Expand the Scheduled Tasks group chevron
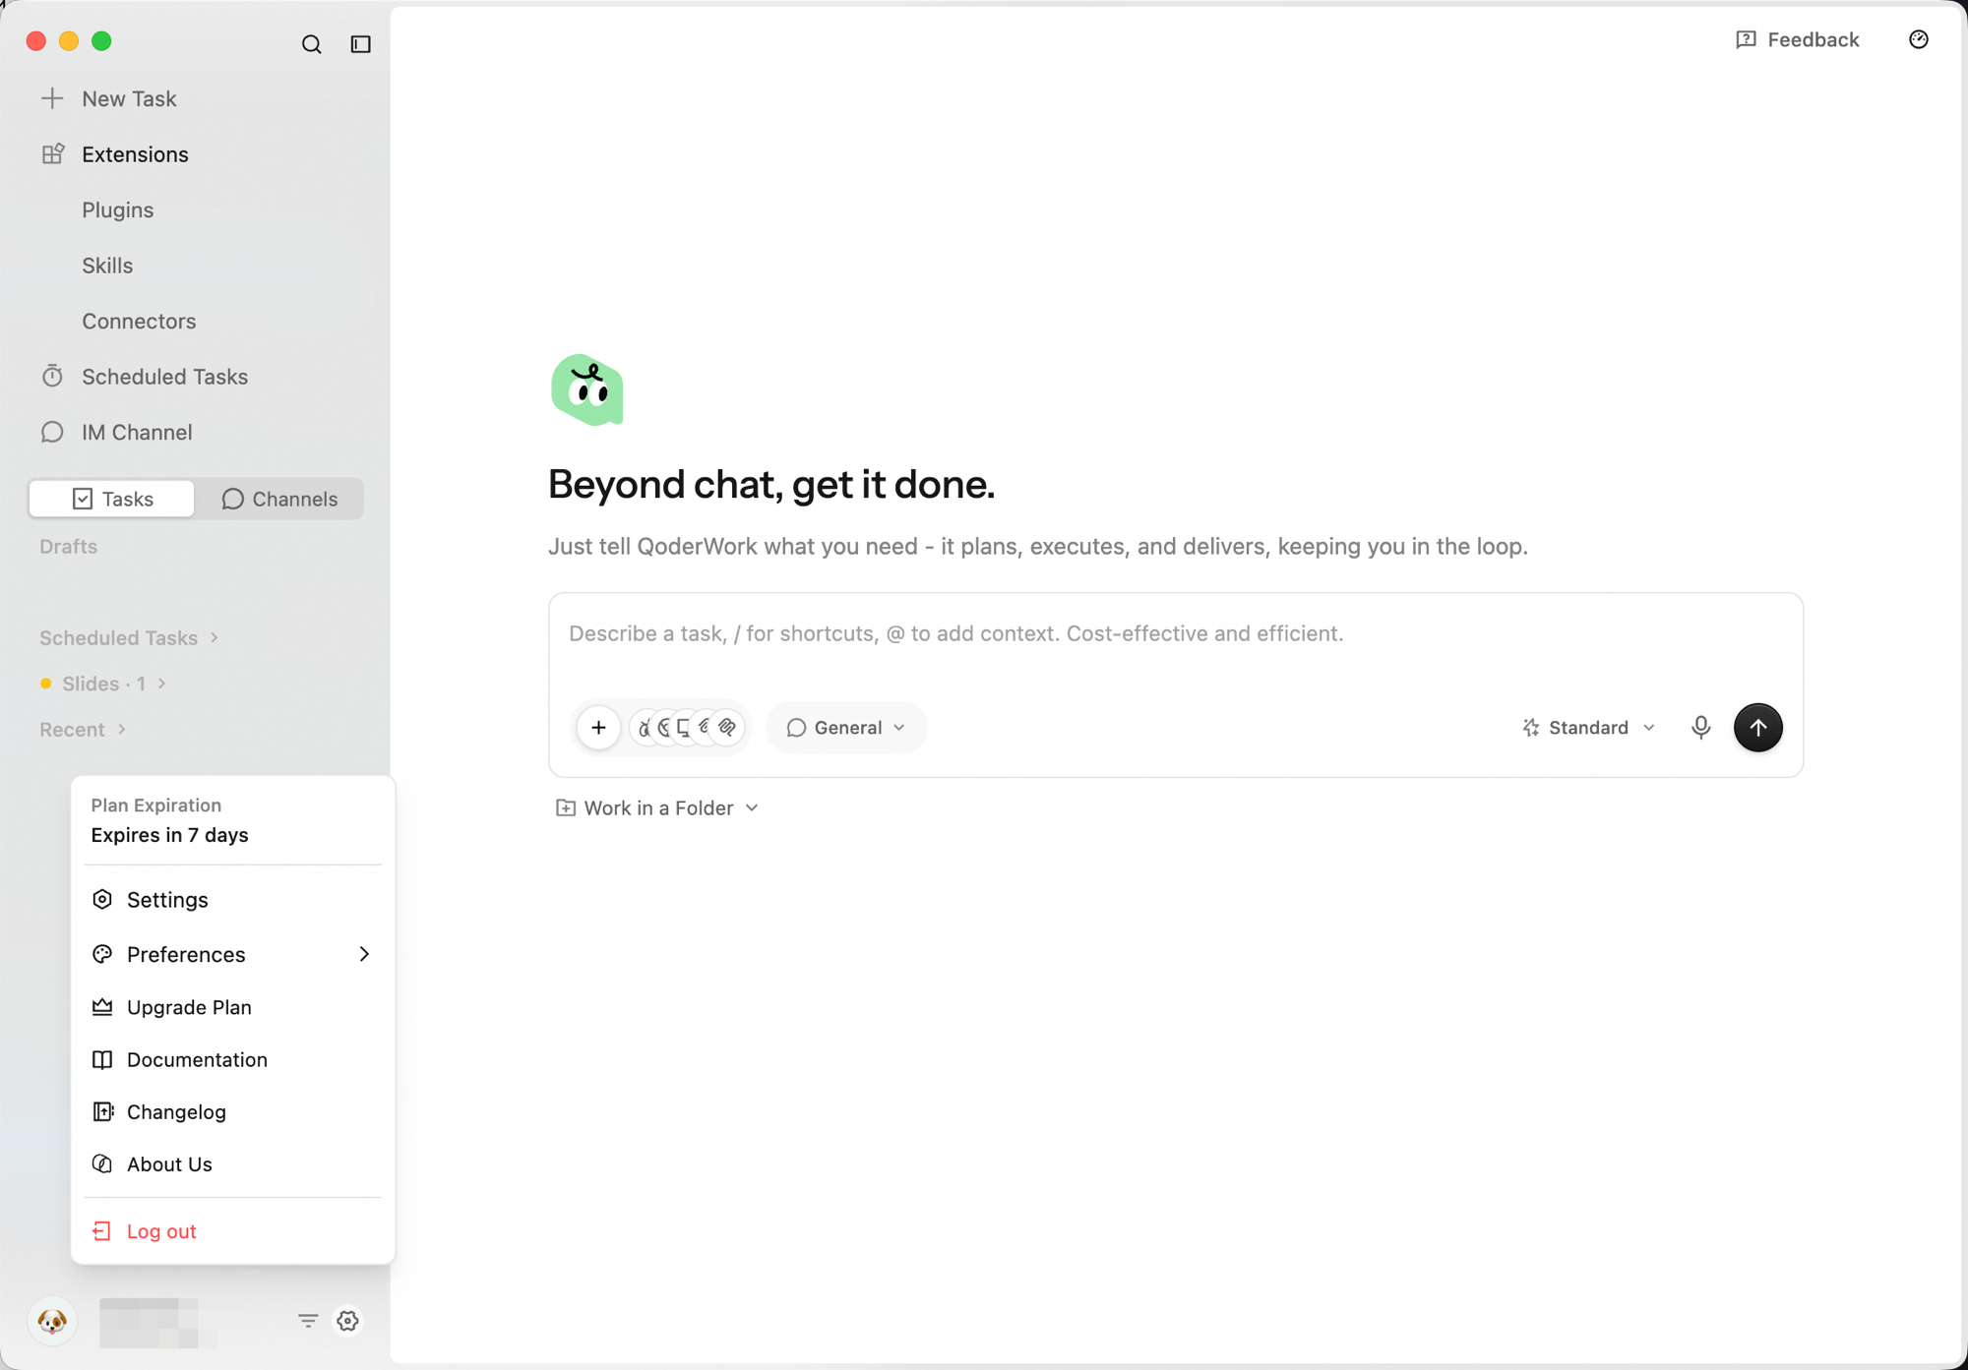The image size is (1968, 1370). click(215, 638)
